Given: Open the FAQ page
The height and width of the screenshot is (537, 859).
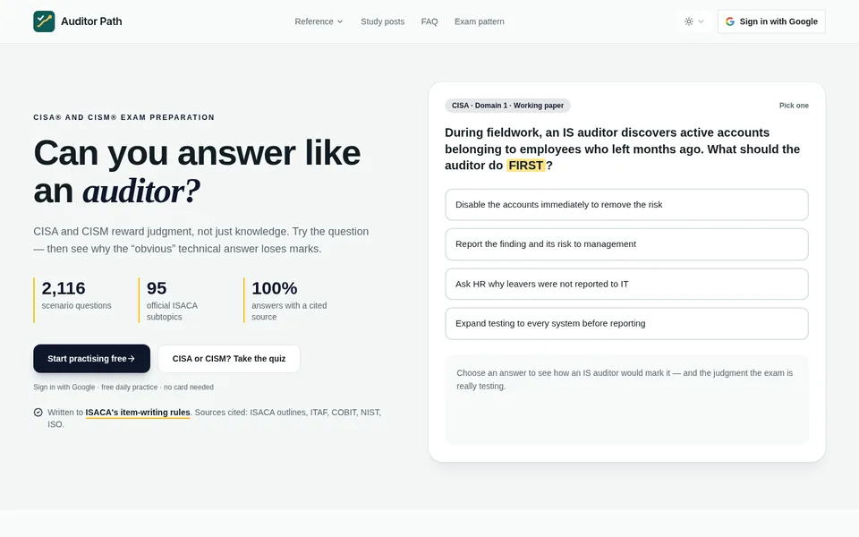Looking at the screenshot, I should [429, 21].
